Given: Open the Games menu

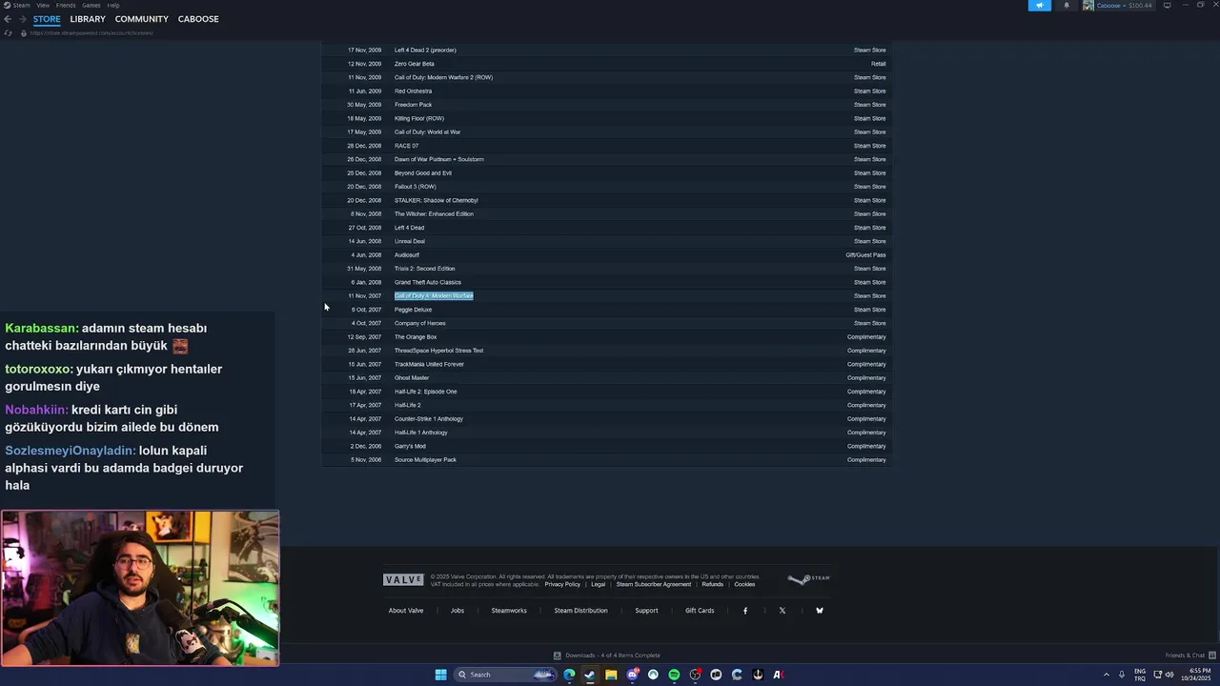Looking at the screenshot, I should (91, 6).
